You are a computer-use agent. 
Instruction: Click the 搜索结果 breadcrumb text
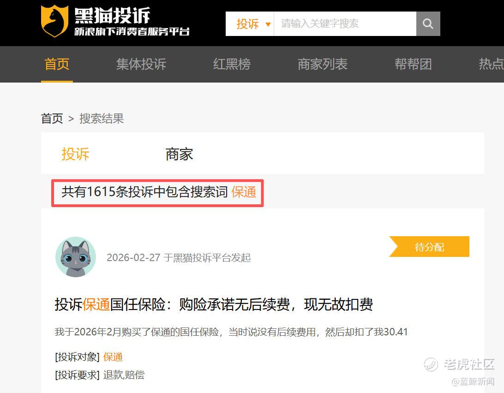click(102, 119)
